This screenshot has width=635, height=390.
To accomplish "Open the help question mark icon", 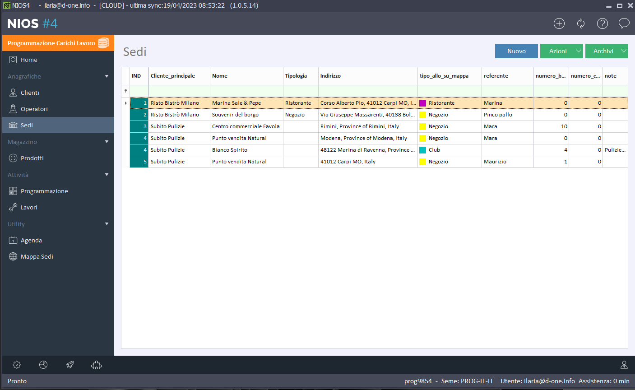I will coord(603,23).
